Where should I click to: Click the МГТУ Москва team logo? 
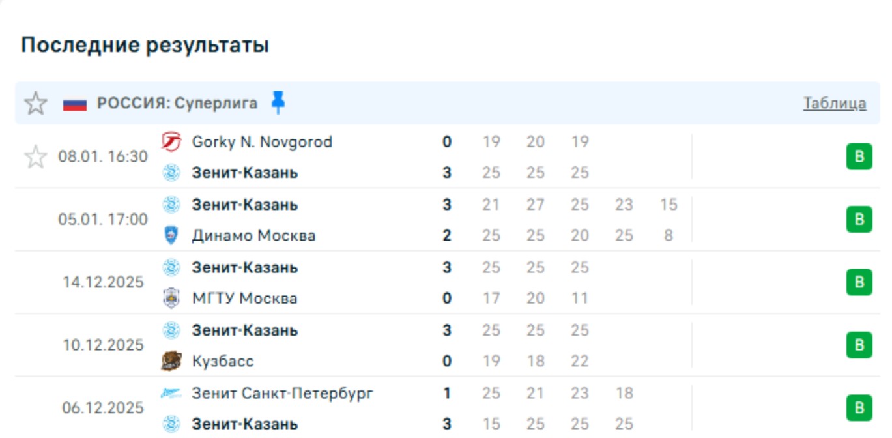pyautogui.click(x=171, y=298)
